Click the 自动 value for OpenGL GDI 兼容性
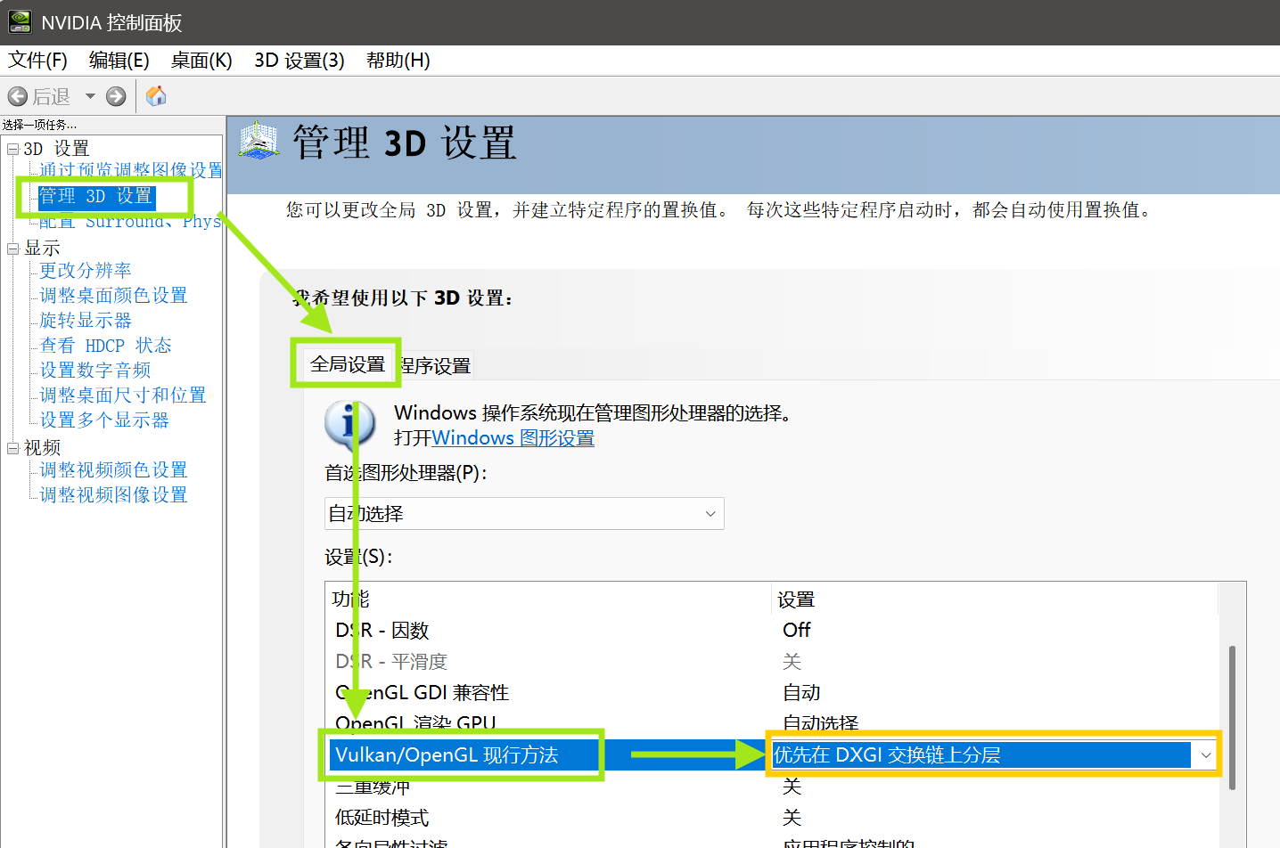 coord(801,693)
